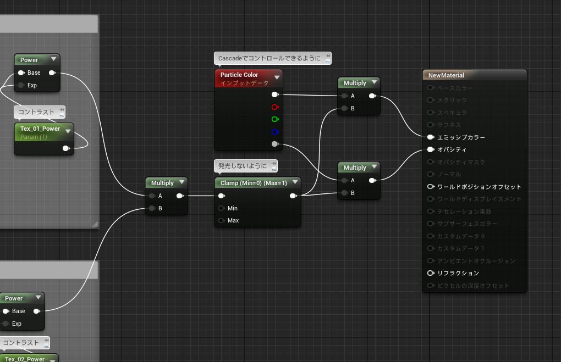Select the NewMaterial node title

point(446,75)
